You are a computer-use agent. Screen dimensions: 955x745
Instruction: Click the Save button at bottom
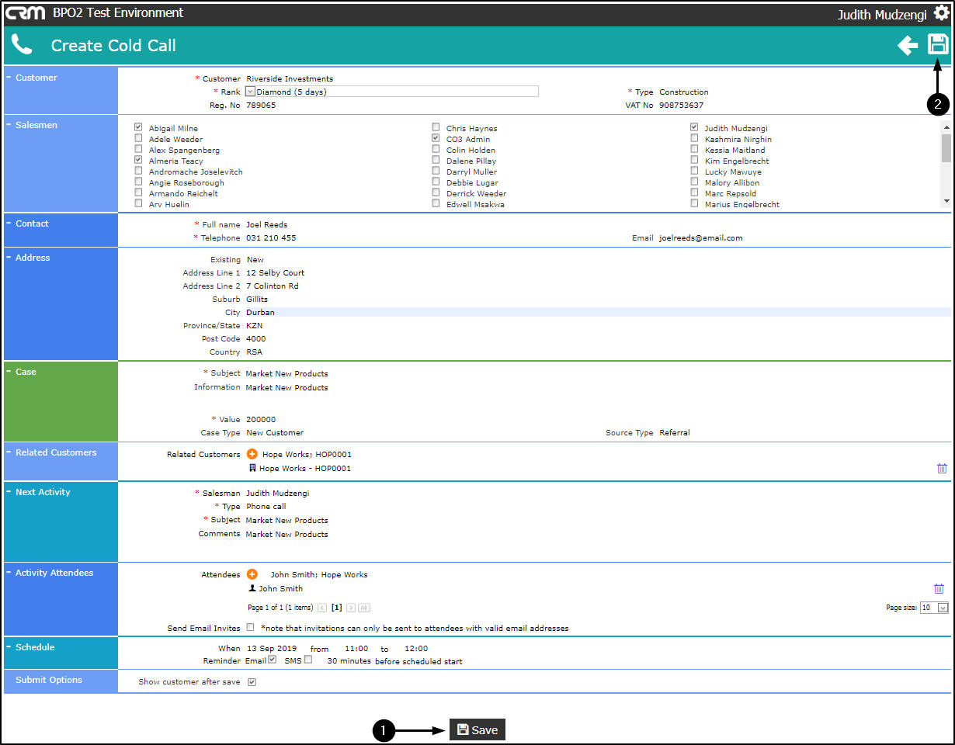477,729
